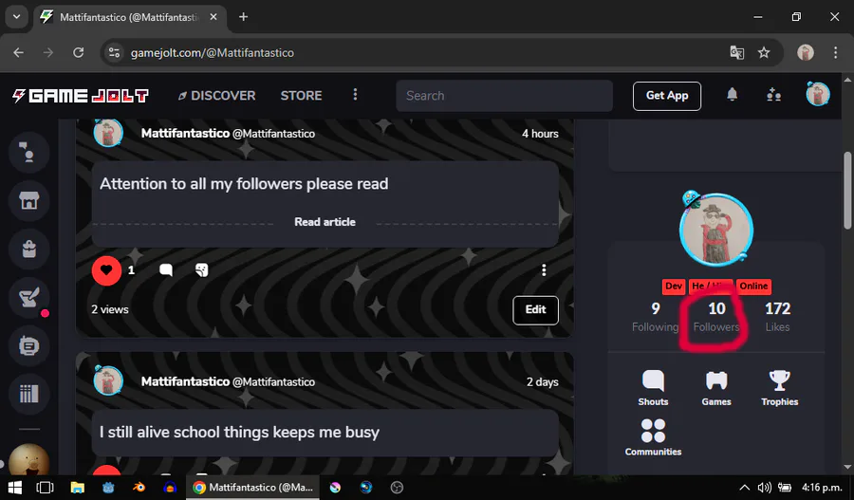This screenshot has height=500, width=854.
Task: Open the notifications bell
Action: (x=732, y=95)
